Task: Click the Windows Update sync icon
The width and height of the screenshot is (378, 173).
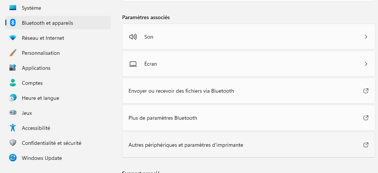Action: point(13,158)
